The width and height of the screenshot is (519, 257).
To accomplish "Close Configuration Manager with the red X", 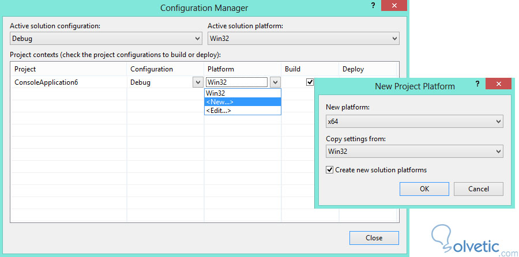I will click(x=393, y=5).
